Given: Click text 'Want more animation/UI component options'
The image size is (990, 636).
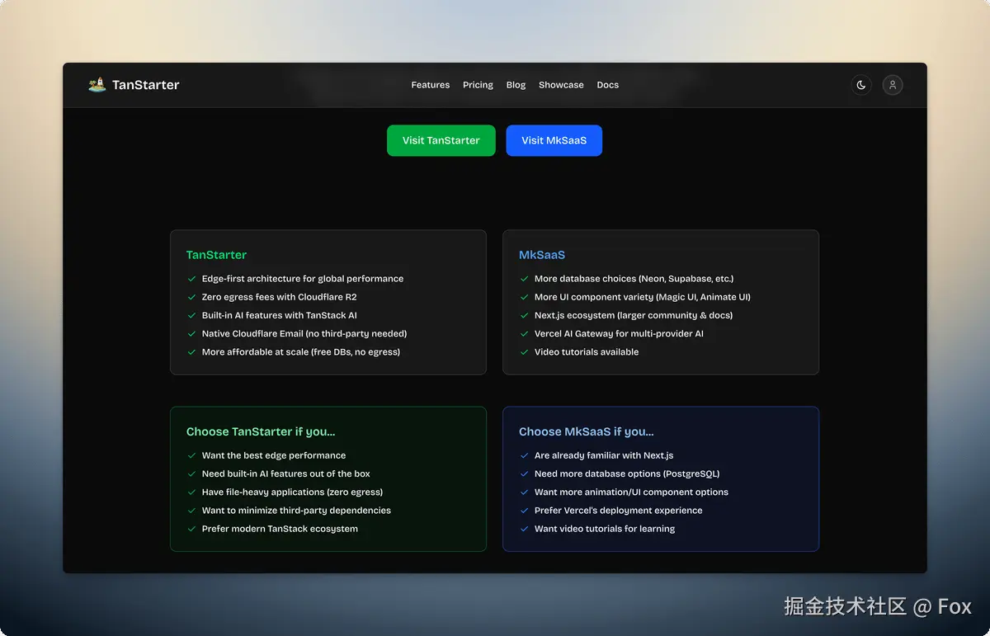Looking at the screenshot, I should point(632,492).
